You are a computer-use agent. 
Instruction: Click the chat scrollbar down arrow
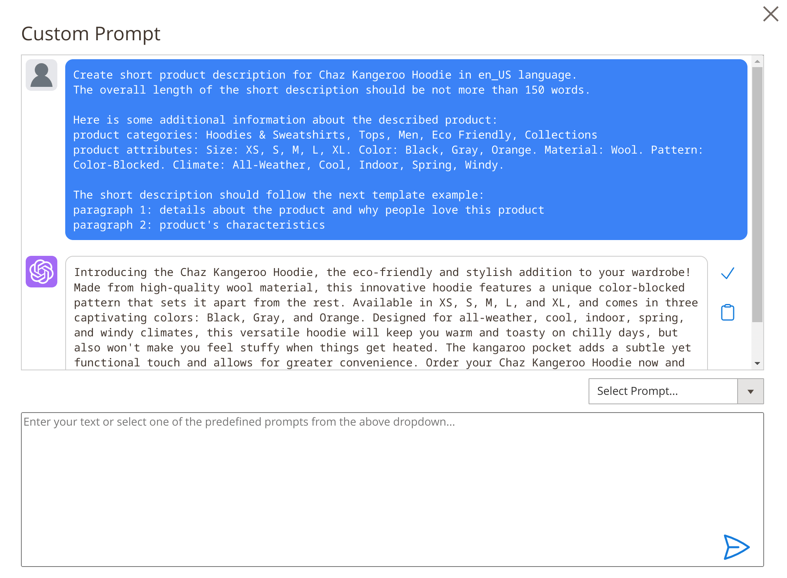point(757,363)
